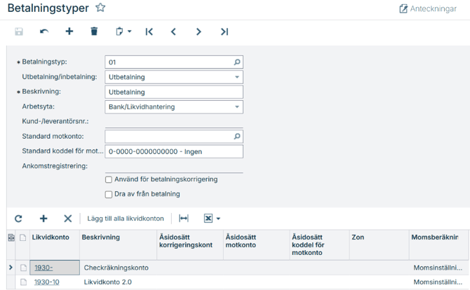Select the Likvidkonto 2.0 cell

point(118,282)
